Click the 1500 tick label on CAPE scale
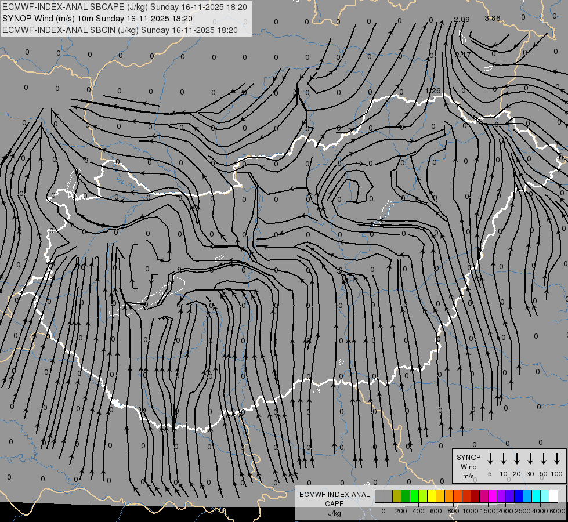568x522 pixels. pyautogui.click(x=488, y=511)
